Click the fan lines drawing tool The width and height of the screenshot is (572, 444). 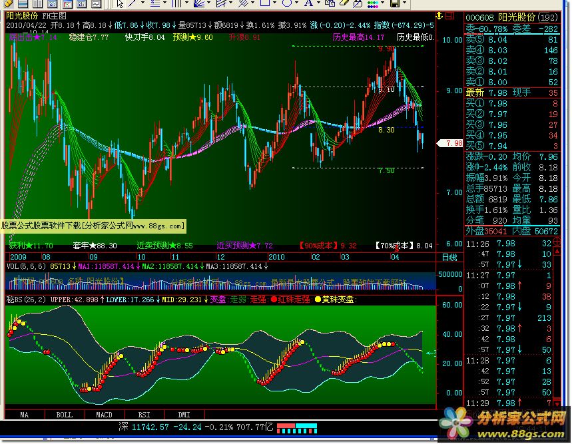click(199, 3)
